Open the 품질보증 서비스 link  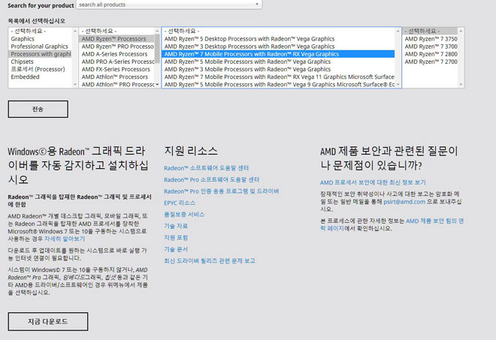pyautogui.click(x=184, y=215)
